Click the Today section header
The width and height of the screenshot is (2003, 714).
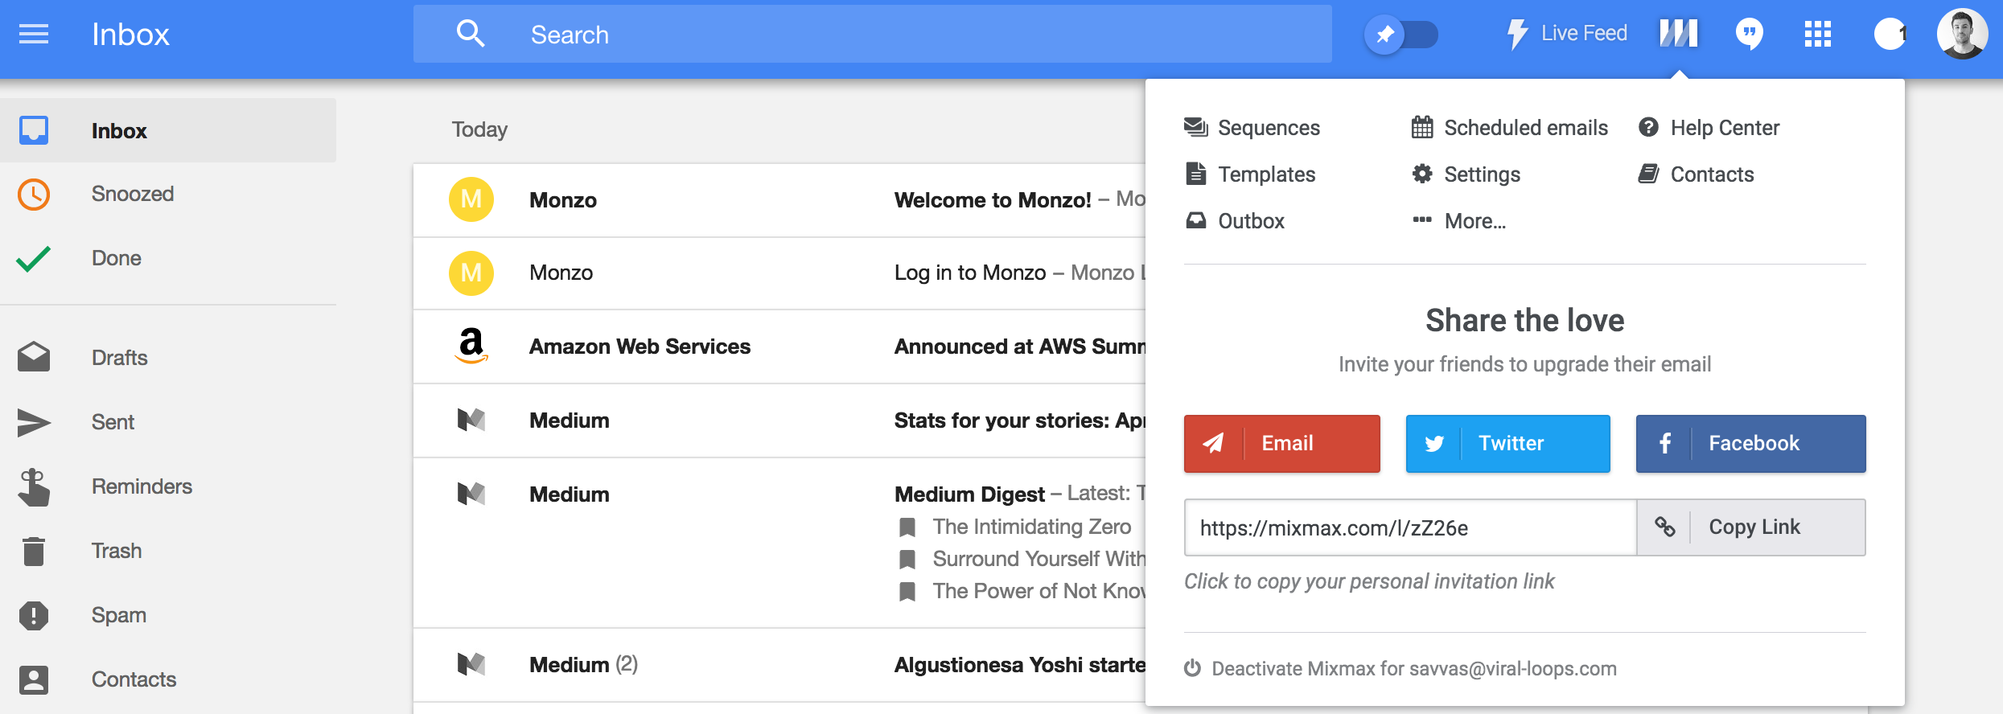click(479, 129)
